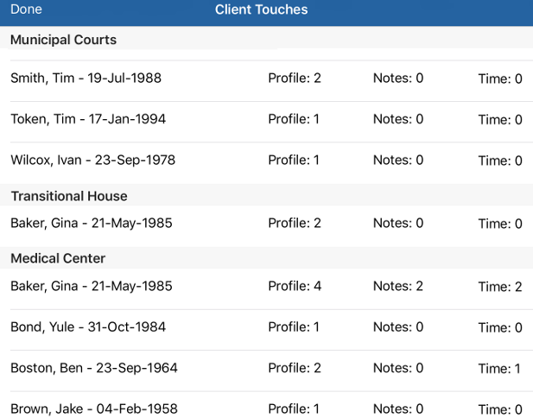533x418 pixels.
Task: Click Time count for Token, Tim
Action: pos(500,120)
